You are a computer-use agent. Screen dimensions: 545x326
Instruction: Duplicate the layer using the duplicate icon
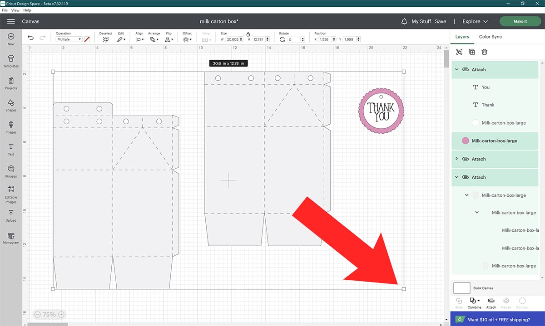[x=471, y=52]
